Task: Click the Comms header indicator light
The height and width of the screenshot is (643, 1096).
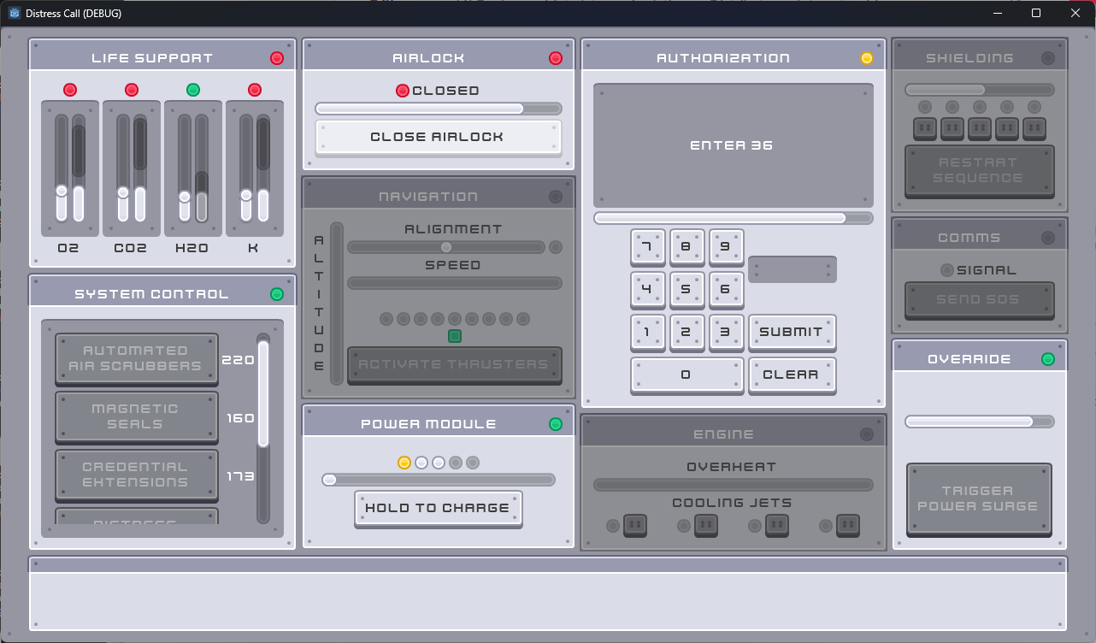Action: (1048, 238)
